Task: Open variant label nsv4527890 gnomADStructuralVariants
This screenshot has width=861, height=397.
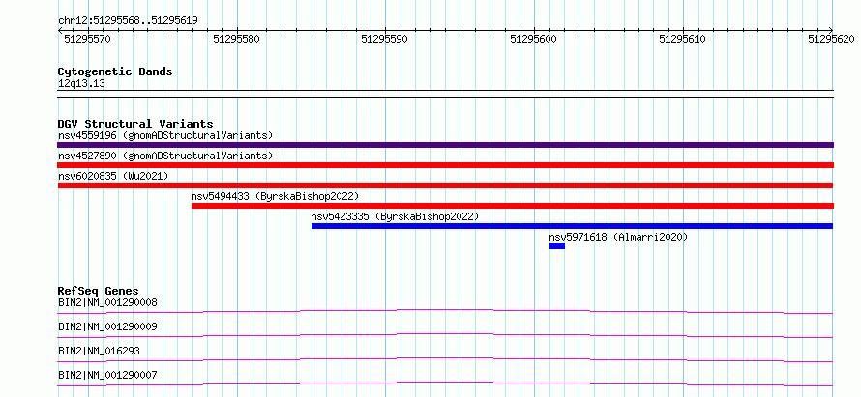Action: [165, 156]
